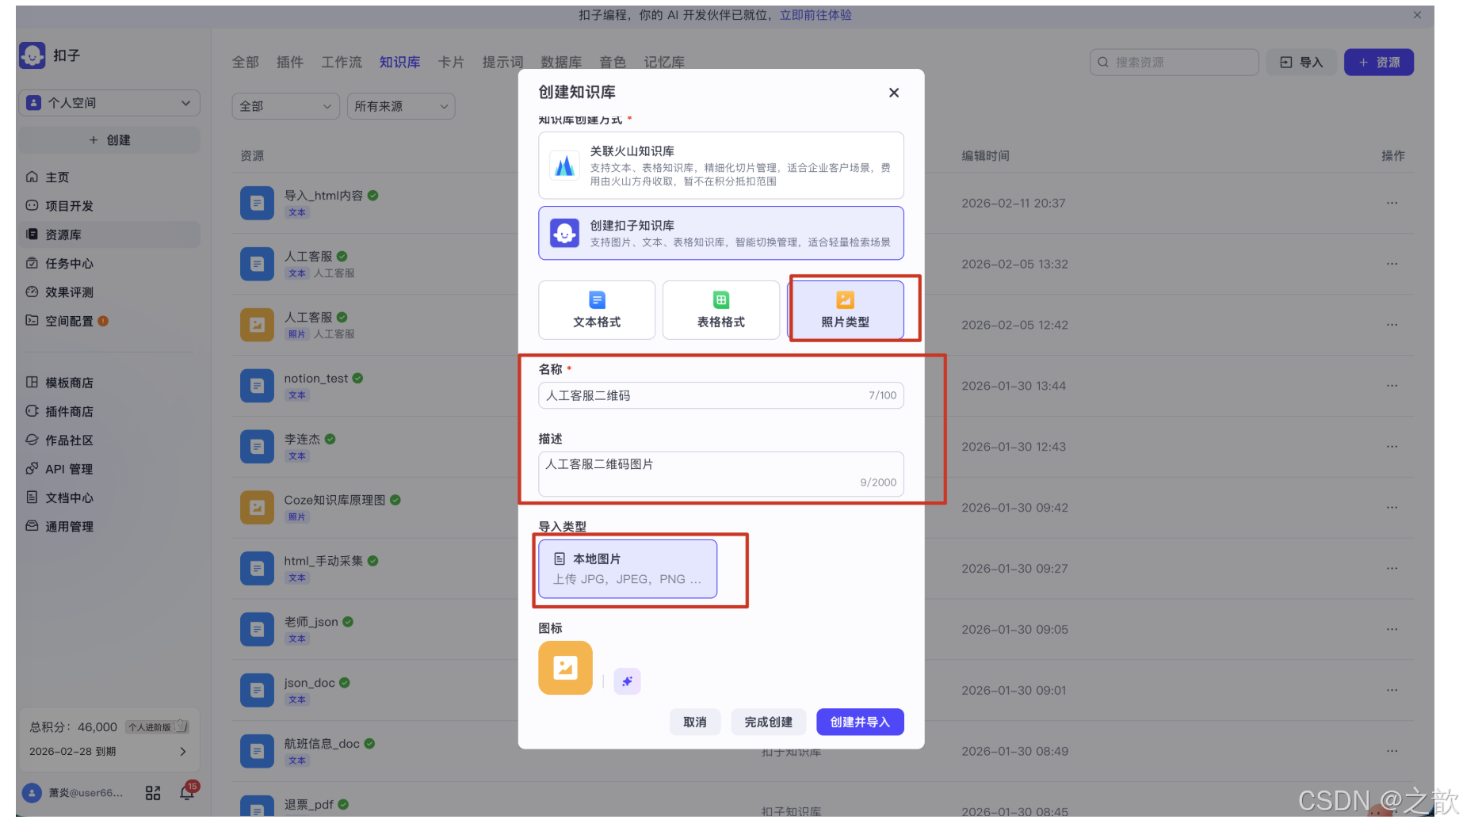The image size is (1463, 827).
Task: Select 创建扣子知识库 creation option
Action: 720,233
